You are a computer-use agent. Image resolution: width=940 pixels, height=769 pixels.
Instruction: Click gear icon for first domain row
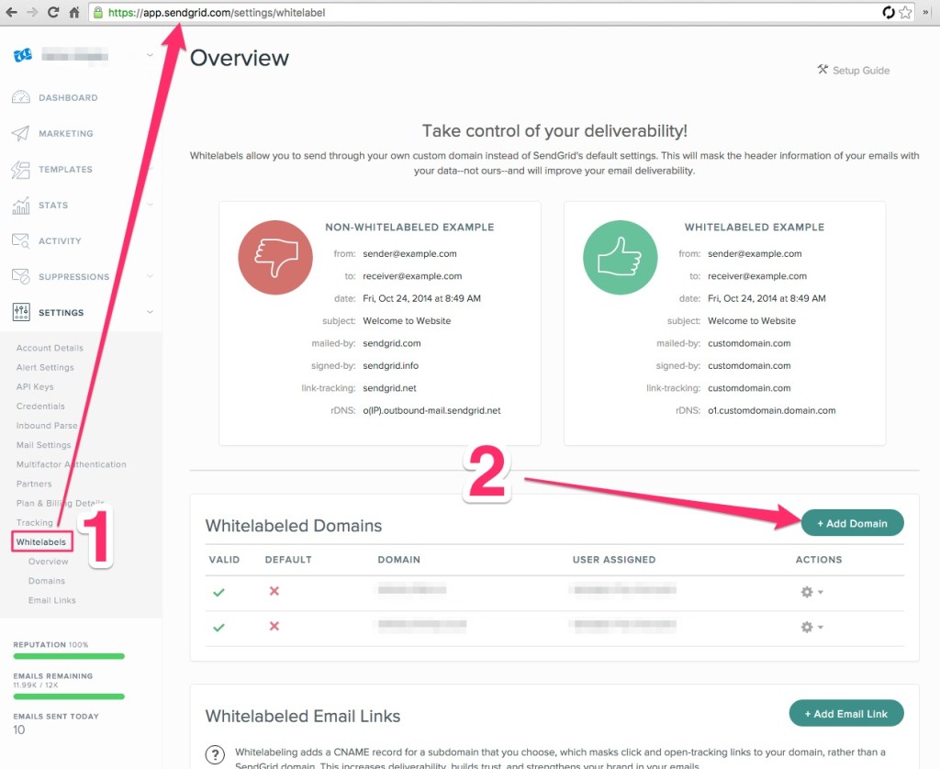click(x=807, y=592)
